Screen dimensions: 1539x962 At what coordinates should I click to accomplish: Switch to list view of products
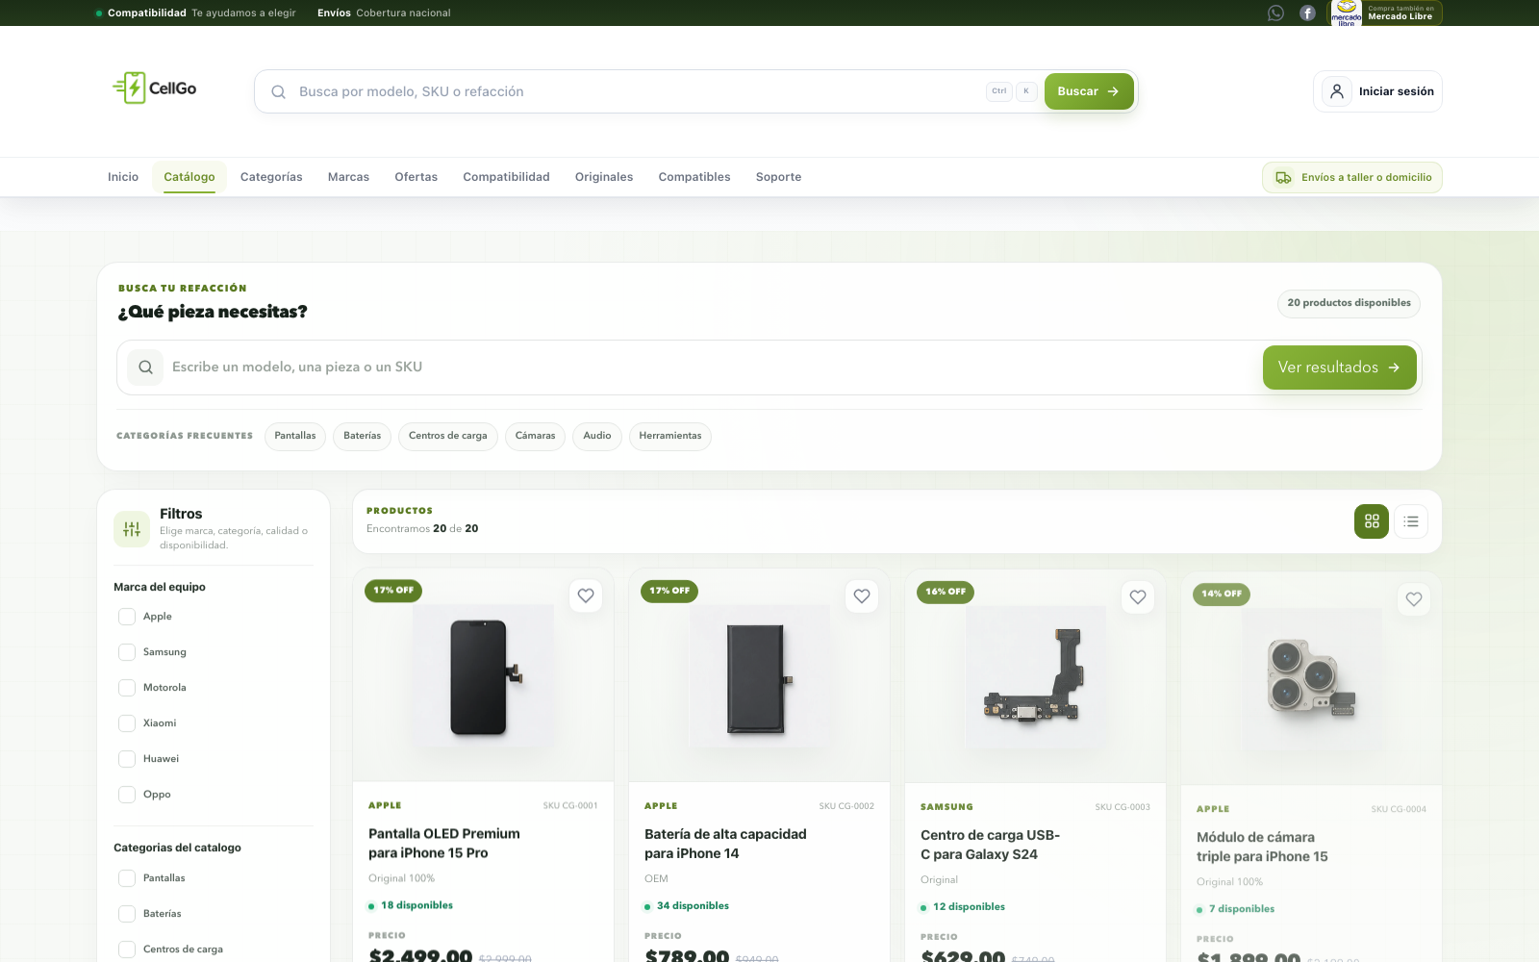click(1411, 521)
